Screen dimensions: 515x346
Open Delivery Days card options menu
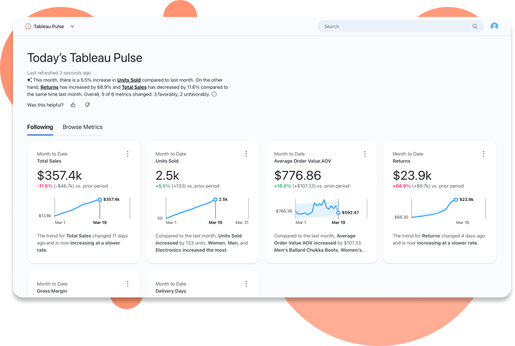point(246,284)
